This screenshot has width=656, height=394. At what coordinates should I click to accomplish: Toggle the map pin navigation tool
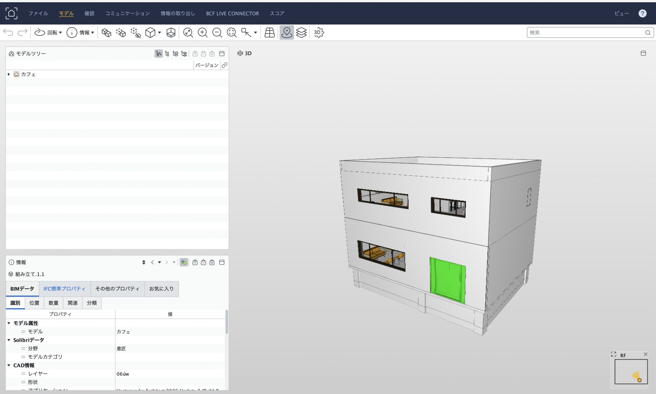287,33
